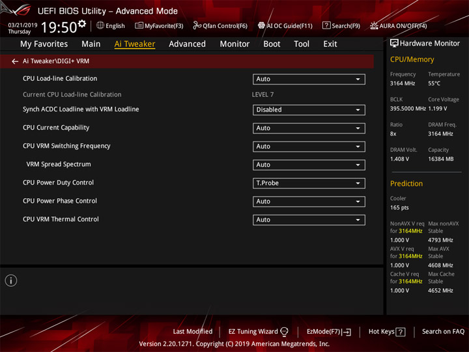Click the EZ Tuning Wizard bulb icon
Viewport: 469px width, 352px height.
tap(284, 332)
